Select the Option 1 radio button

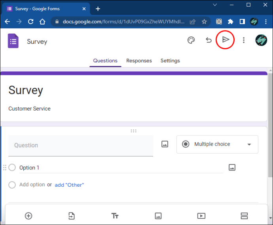[12, 167]
